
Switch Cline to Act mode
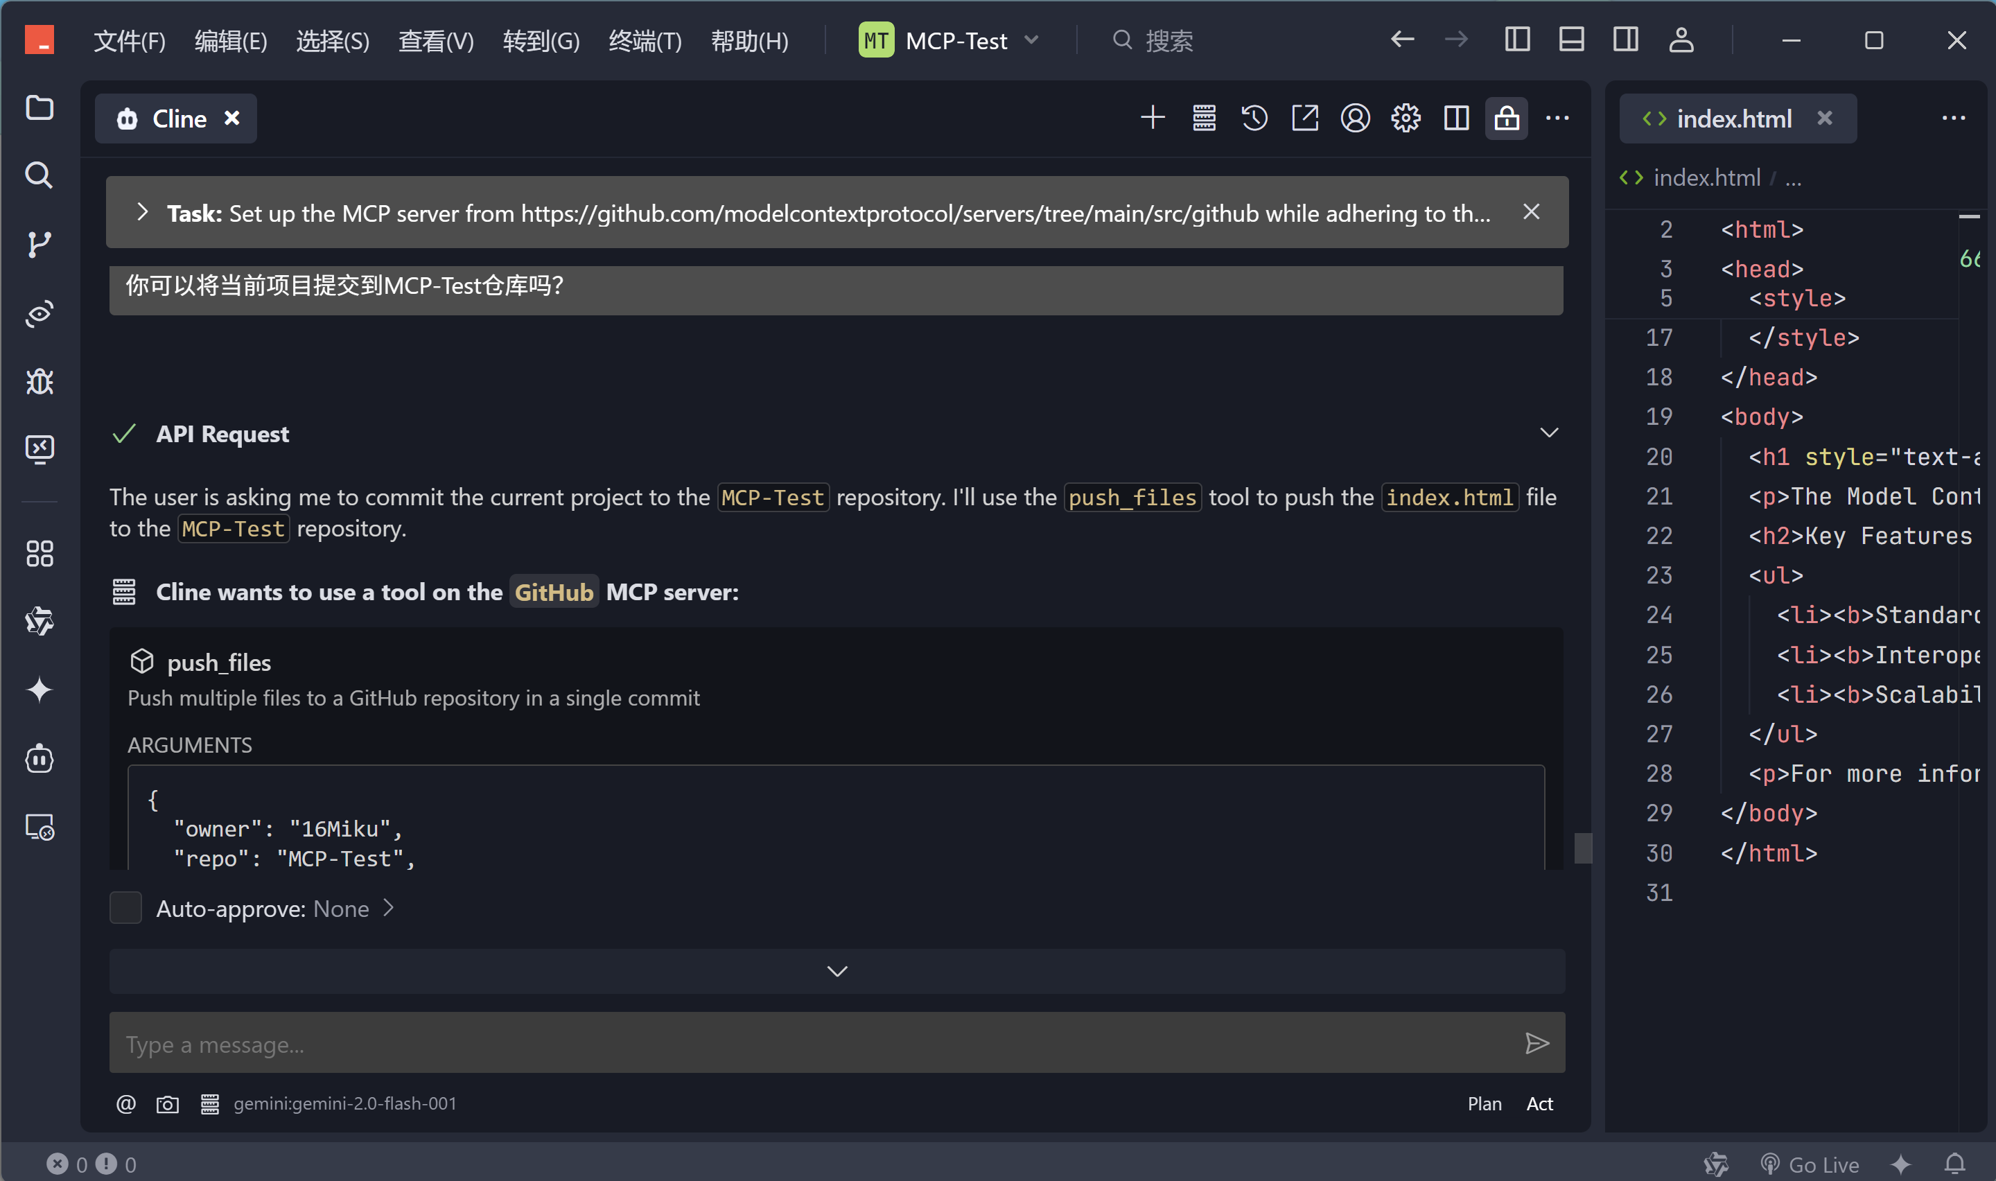1539,1104
